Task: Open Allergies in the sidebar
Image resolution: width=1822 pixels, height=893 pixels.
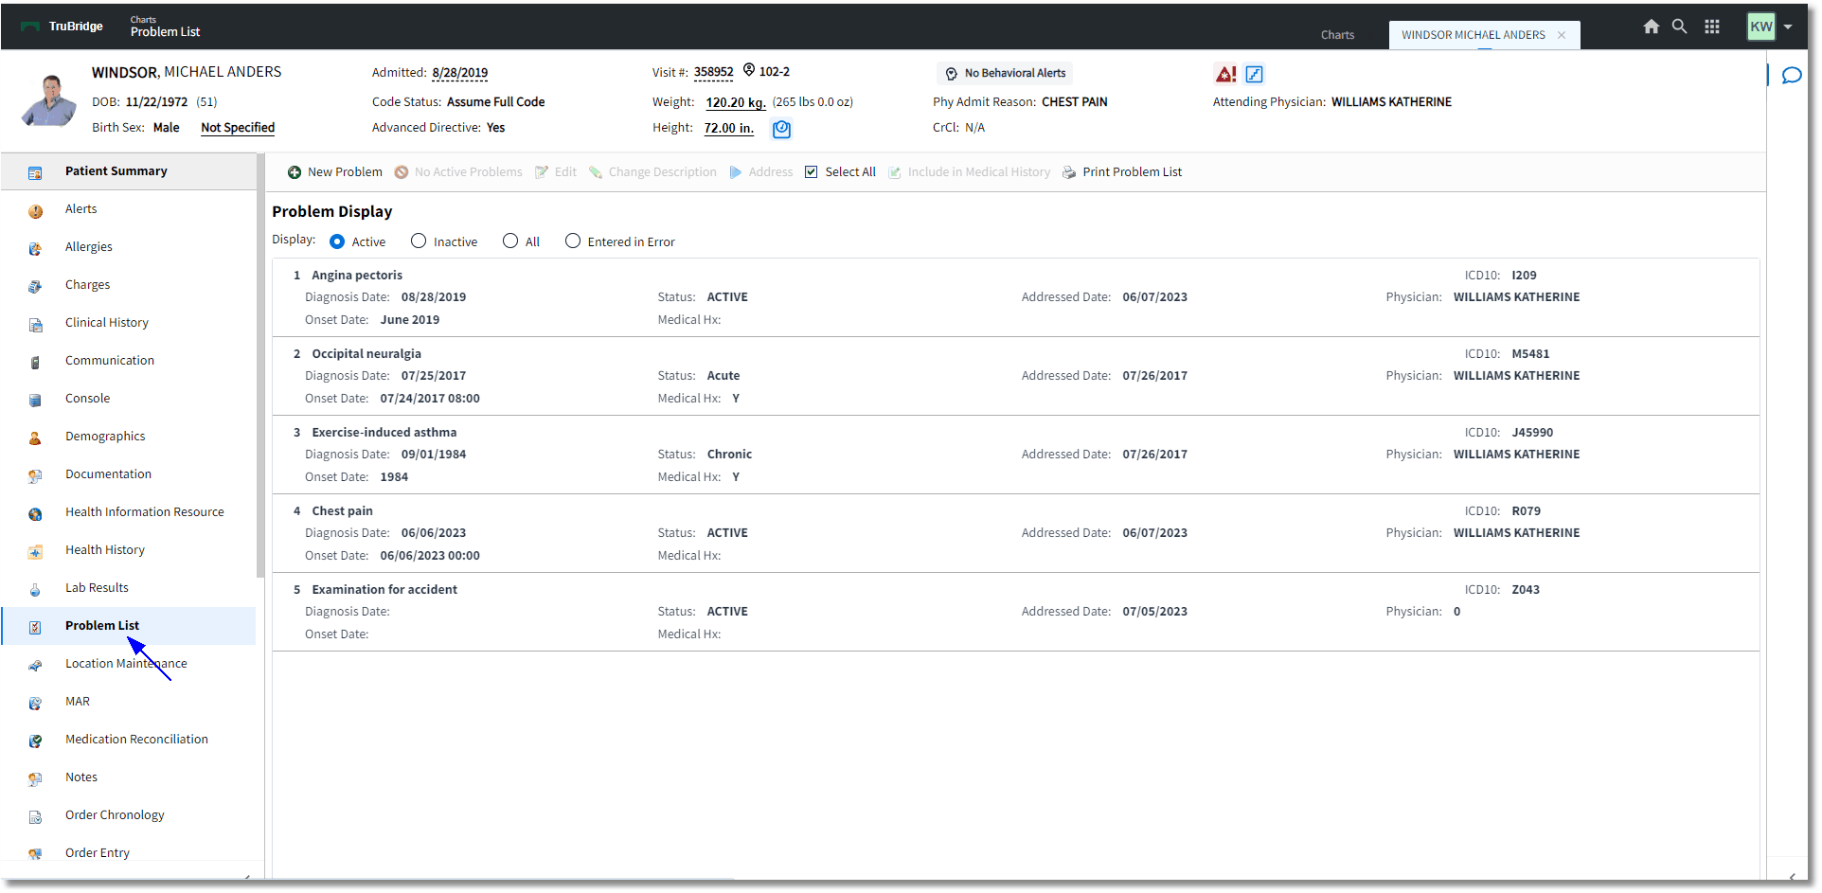Action: [128, 247]
